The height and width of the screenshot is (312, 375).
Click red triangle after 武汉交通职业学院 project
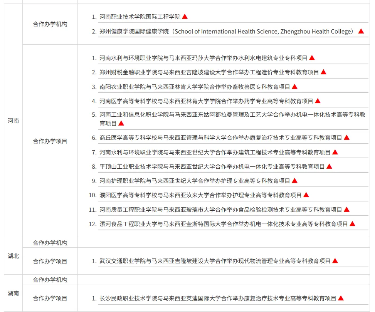coord(335,261)
